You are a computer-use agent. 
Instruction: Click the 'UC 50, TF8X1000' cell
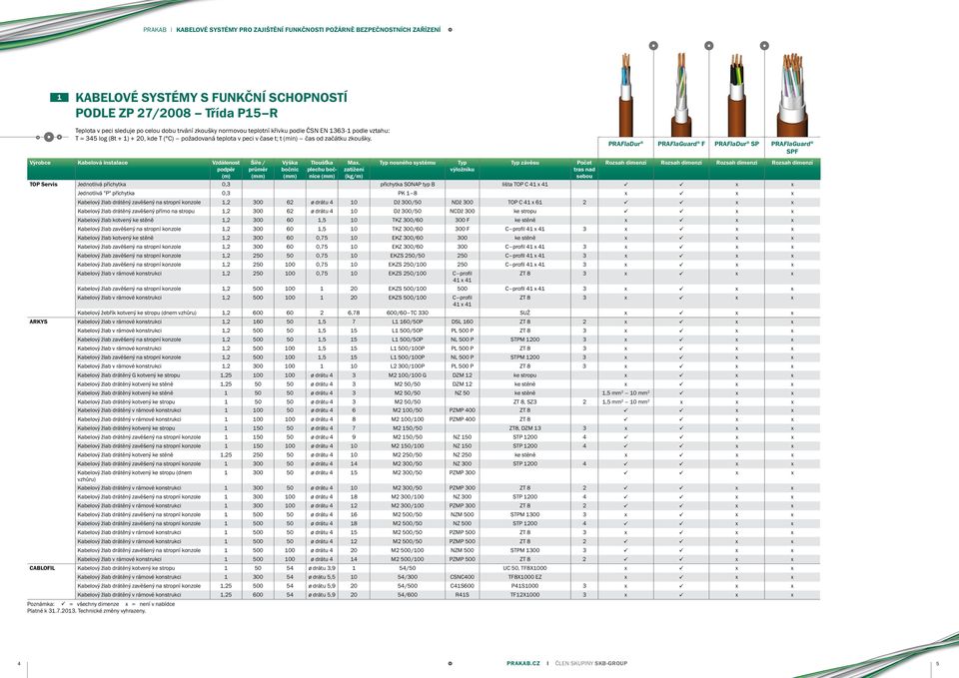(x=524, y=568)
